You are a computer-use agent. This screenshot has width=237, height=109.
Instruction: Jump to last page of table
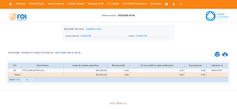(31, 80)
